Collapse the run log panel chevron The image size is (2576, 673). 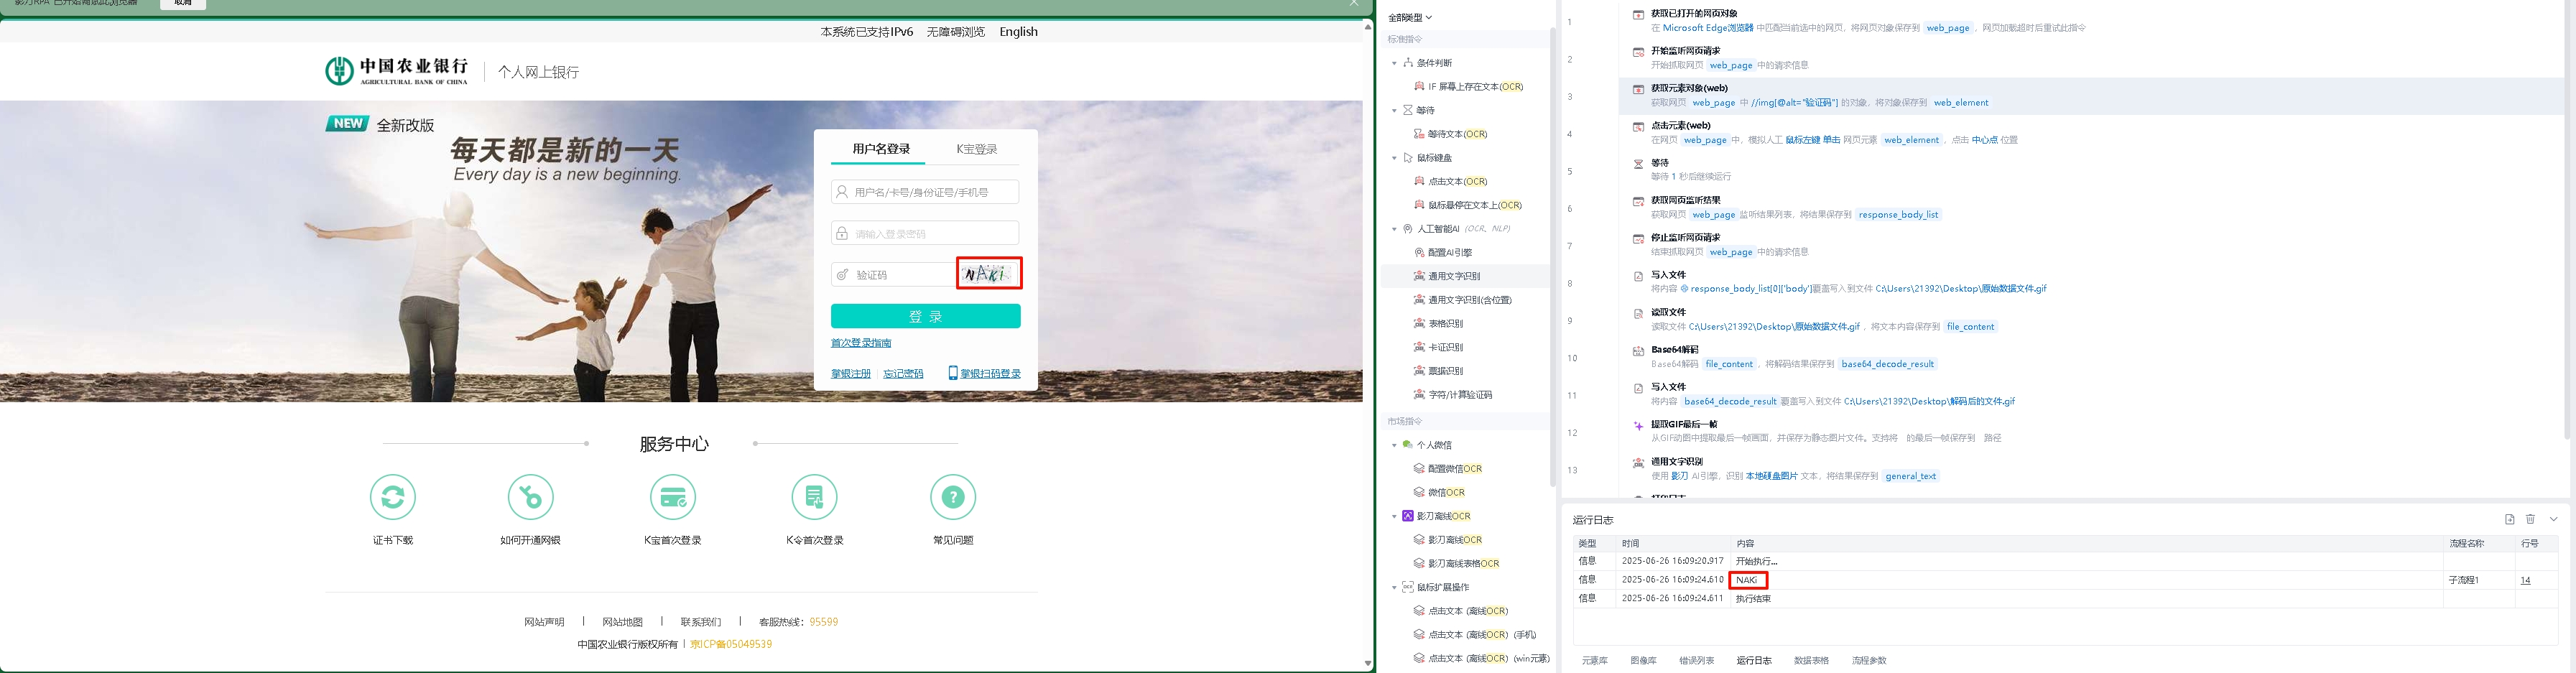(2553, 519)
